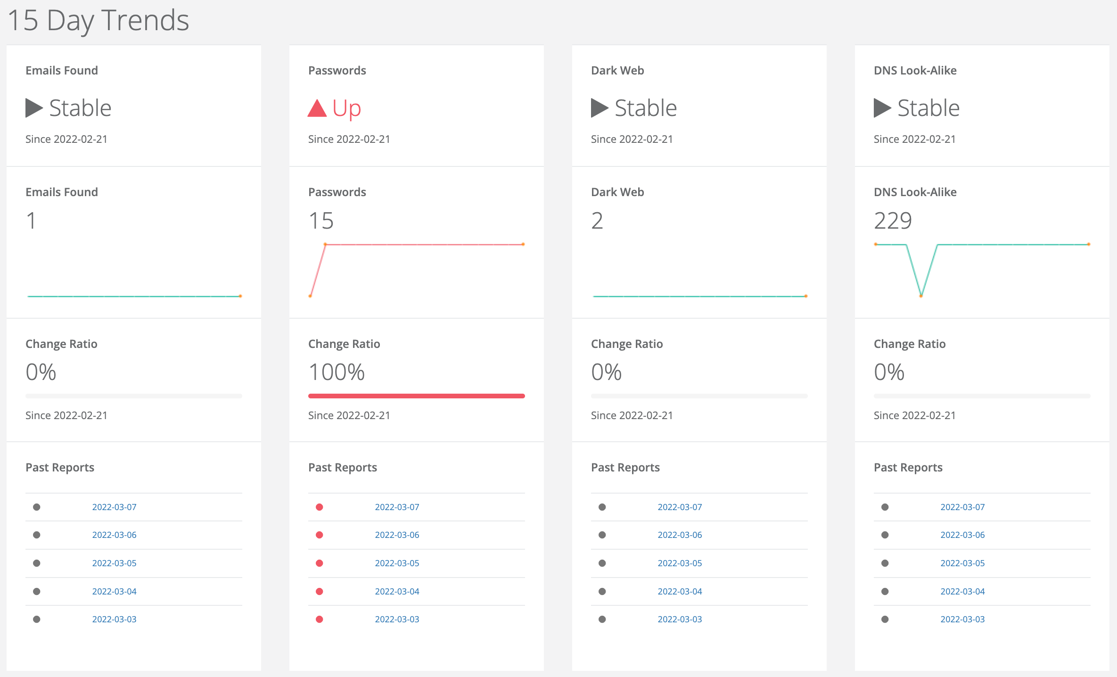
Task: Click the Passwords 100% change ratio value
Action: tap(337, 372)
